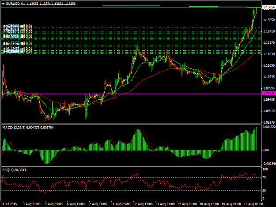
Task: Click price axis value 1.11090
Action: click(268, 66)
